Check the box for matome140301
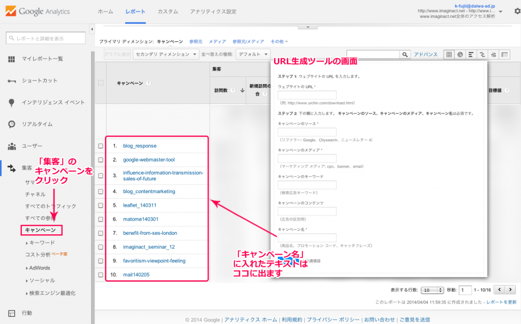The image size is (521, 324). point(101,220)
